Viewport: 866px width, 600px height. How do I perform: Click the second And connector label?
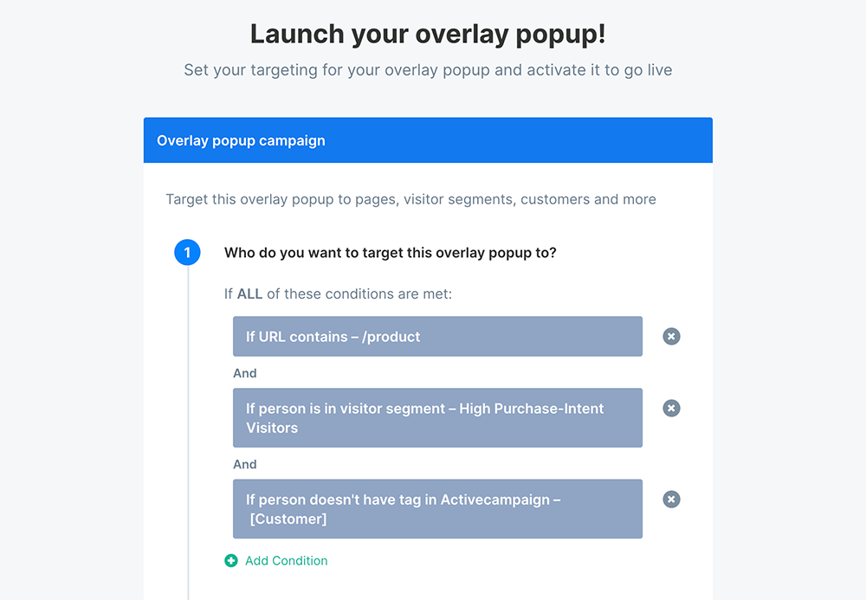245,464
